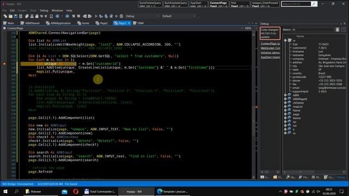
Task: Click the AppStart (main) call stack link
Action: (270, 57)
